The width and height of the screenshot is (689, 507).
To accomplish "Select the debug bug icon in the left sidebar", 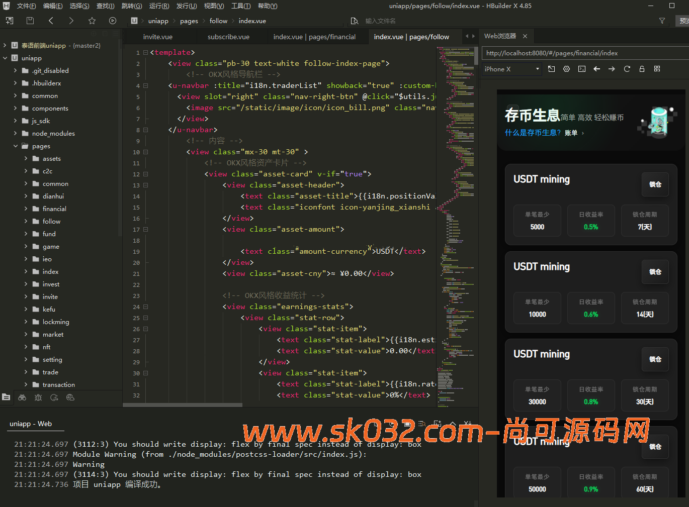I will pyautogui.click(x=38, y=397).
